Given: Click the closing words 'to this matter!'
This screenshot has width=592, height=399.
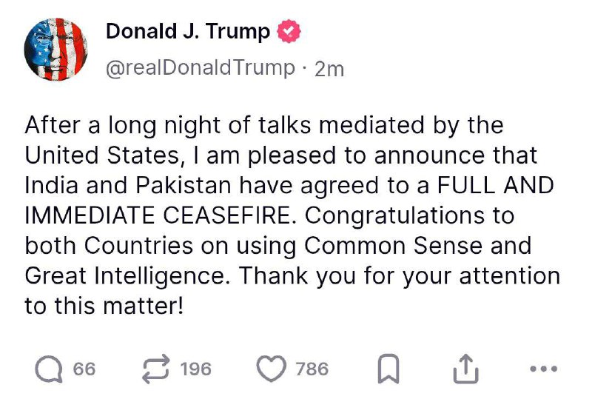Looking at the screenshot, I should click(103, 305).
